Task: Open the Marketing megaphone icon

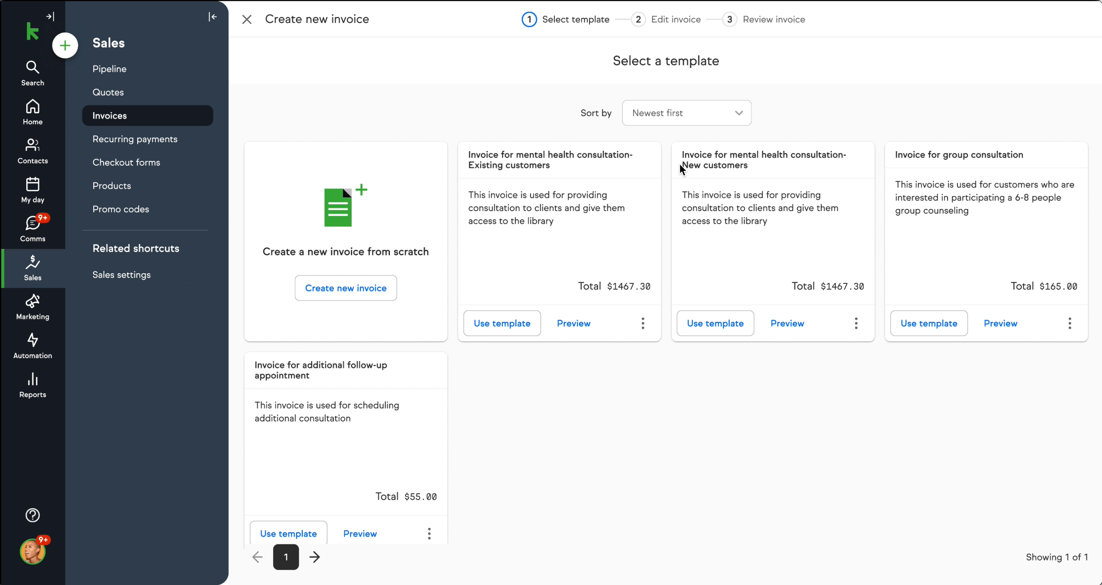Action: (32, 307)
